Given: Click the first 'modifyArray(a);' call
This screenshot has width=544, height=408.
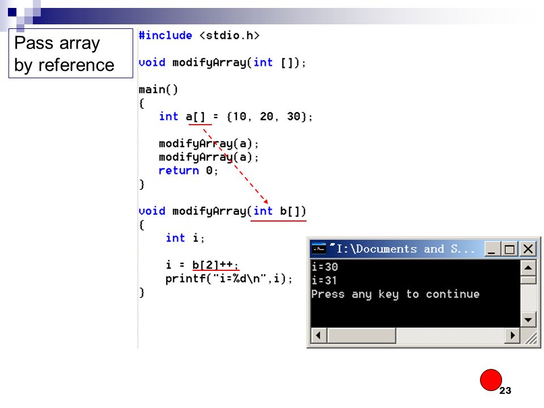Looking at the screenshot, I should [209, 143].
